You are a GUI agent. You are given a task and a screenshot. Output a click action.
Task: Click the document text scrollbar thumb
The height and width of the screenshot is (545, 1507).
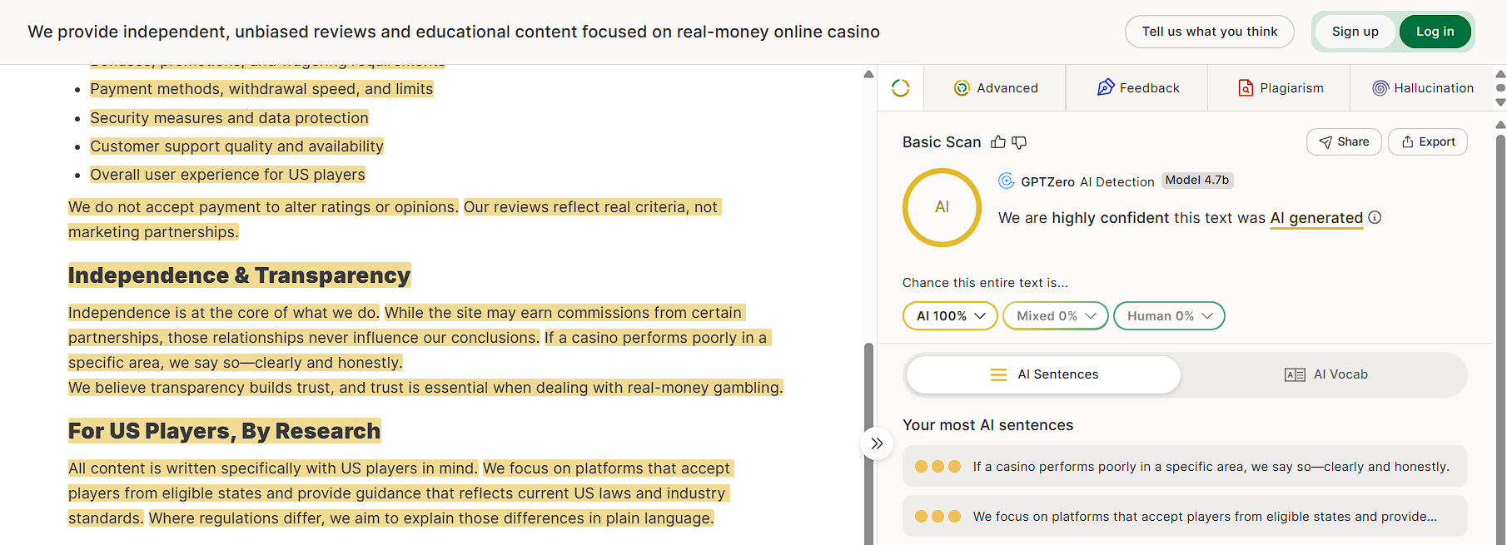click(868, 443)
